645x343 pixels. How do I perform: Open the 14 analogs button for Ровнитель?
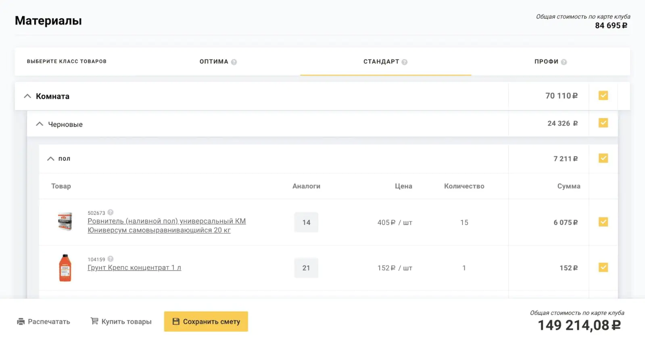click(x=306, y=222)
